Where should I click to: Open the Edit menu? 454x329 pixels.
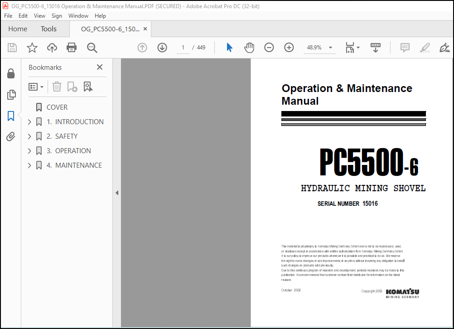point(23,16)
